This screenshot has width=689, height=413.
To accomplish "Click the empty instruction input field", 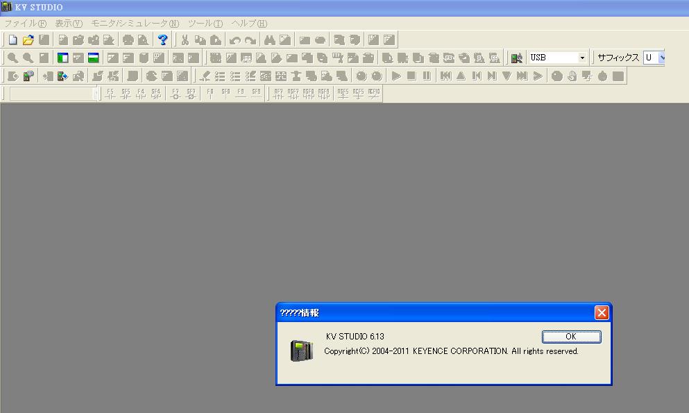I will pos(51,94).
